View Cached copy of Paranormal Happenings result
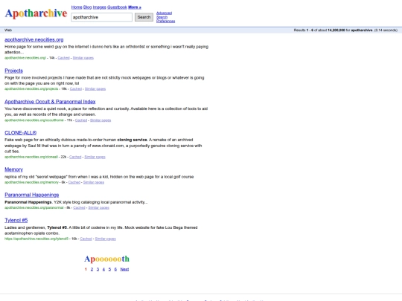This screenshot has width=402, height=301. point(79,207)
